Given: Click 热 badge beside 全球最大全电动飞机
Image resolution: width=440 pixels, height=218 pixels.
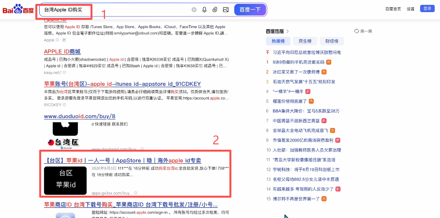Looking at the screenshot, I should (333, 131).
